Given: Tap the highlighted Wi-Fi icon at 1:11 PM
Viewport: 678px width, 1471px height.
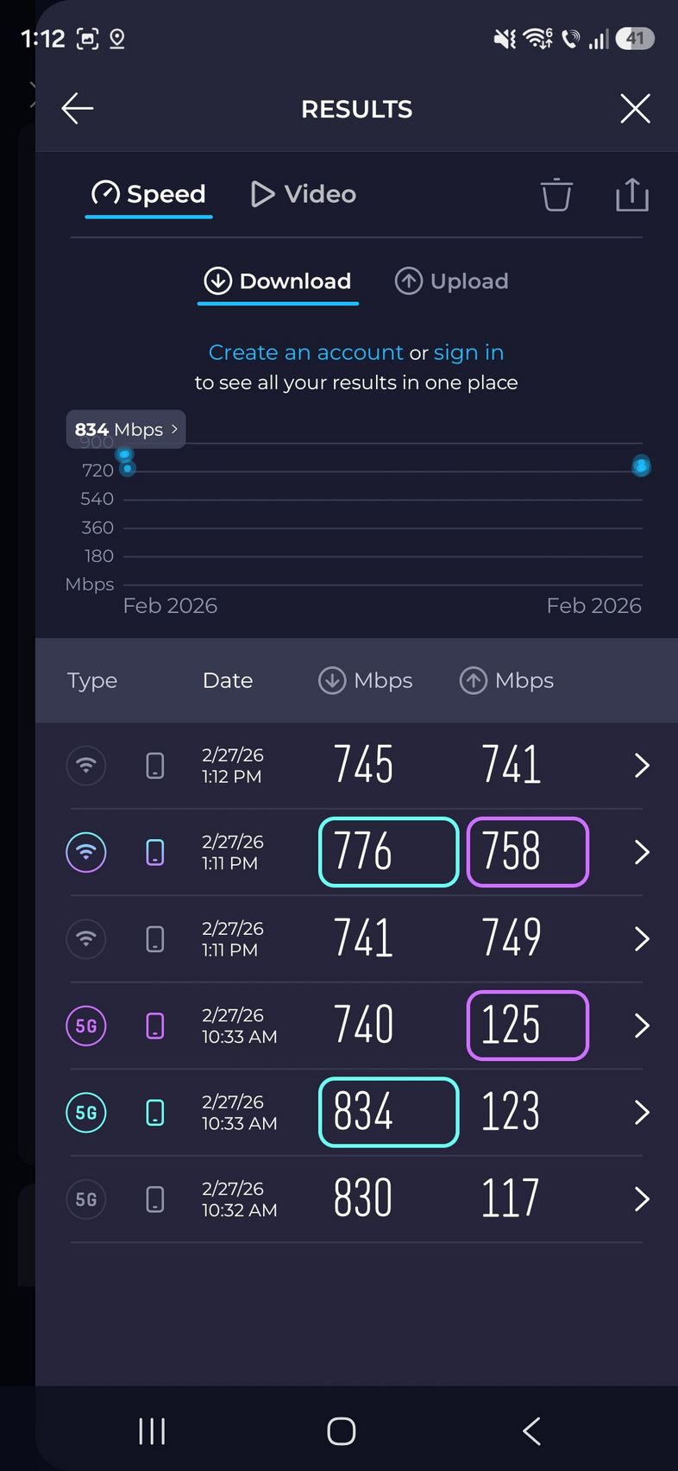Looking at the screenshot, I should coord(86,852).
